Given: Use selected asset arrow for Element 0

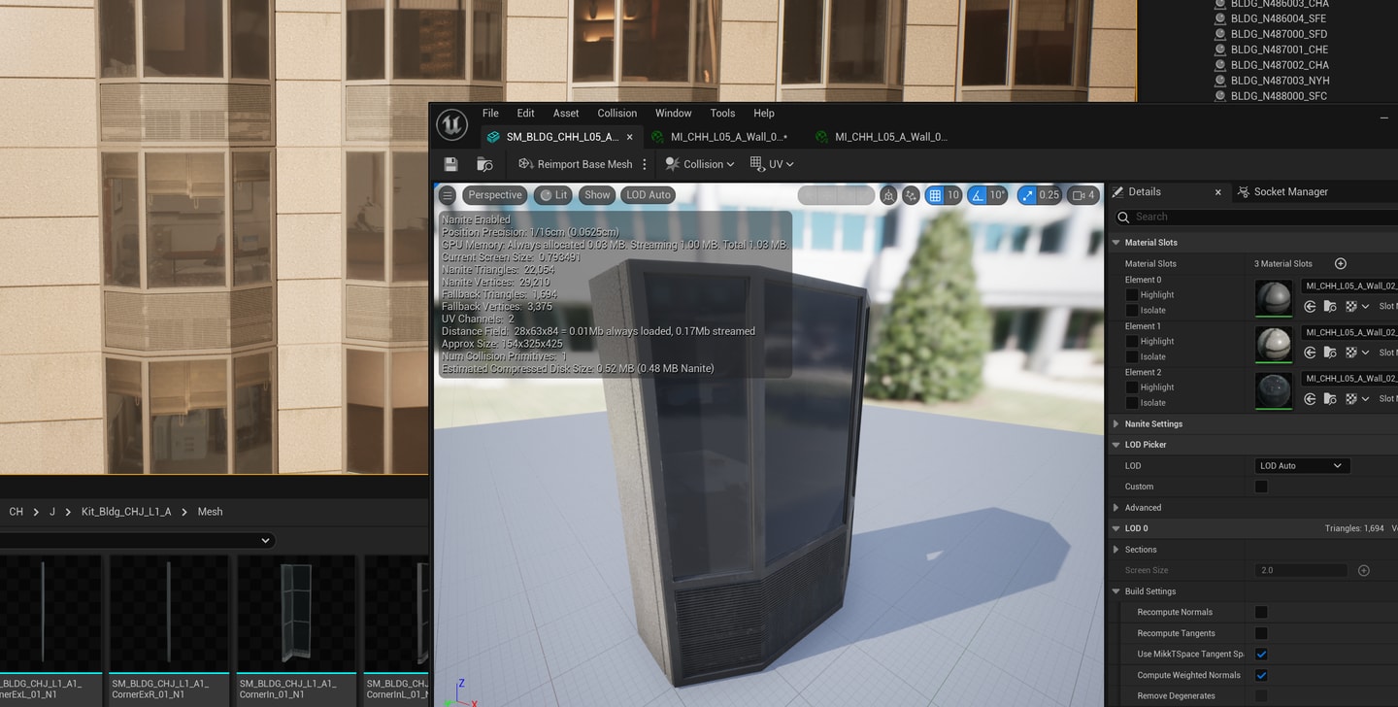Looking at the screenshot, I should pos(1310,306).
